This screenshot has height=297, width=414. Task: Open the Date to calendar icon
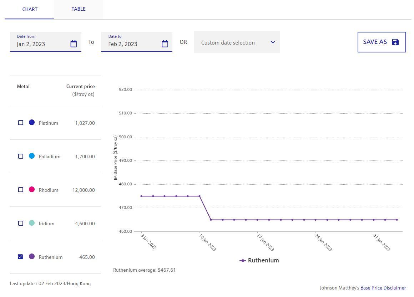pos(165,44)
